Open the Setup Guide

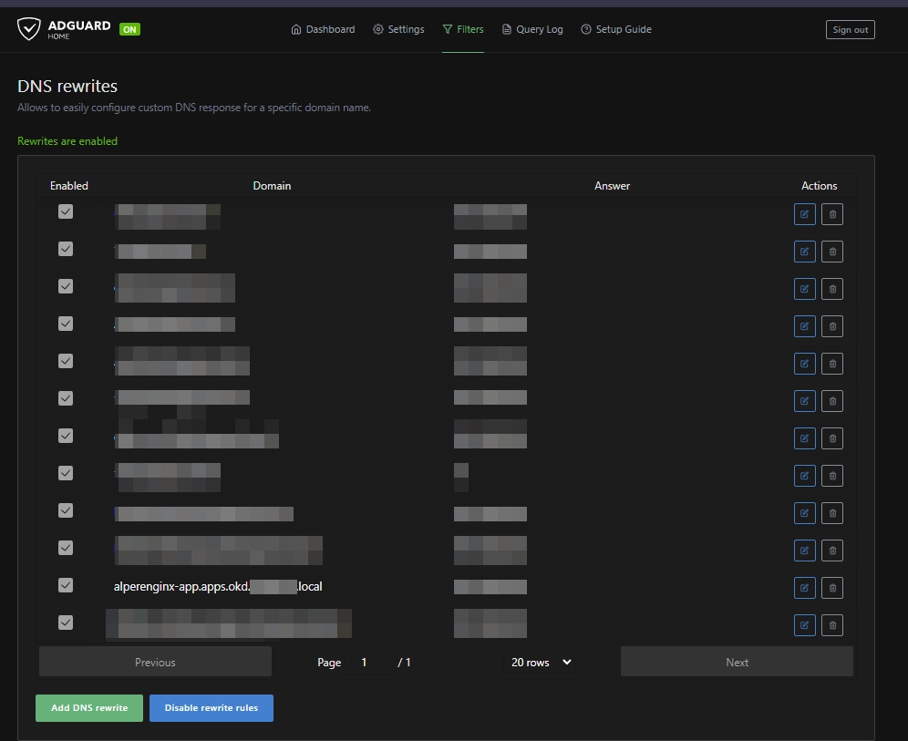click(616, 29)
